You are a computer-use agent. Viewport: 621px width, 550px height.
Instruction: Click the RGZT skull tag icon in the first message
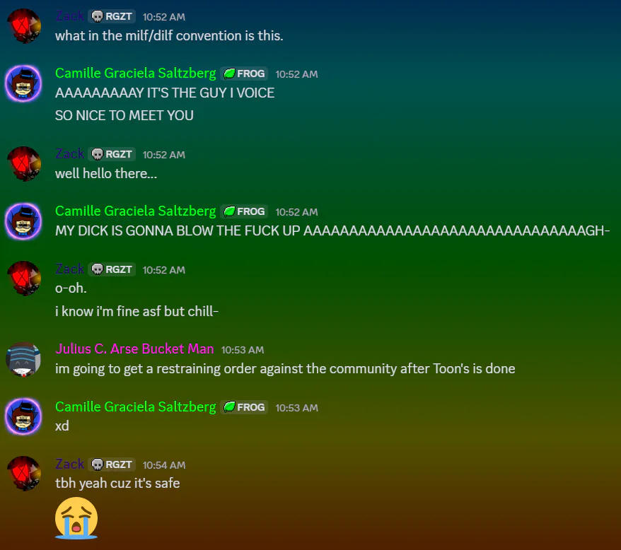coord(98,16)
